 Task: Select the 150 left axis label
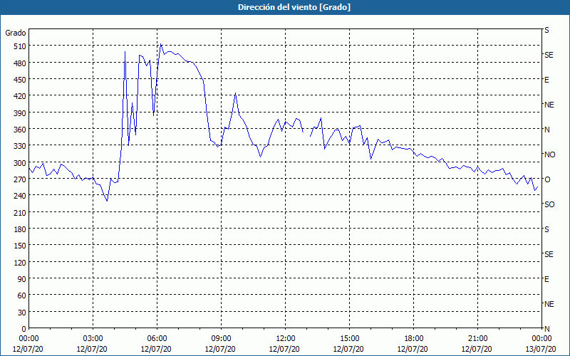click(20, 246)
